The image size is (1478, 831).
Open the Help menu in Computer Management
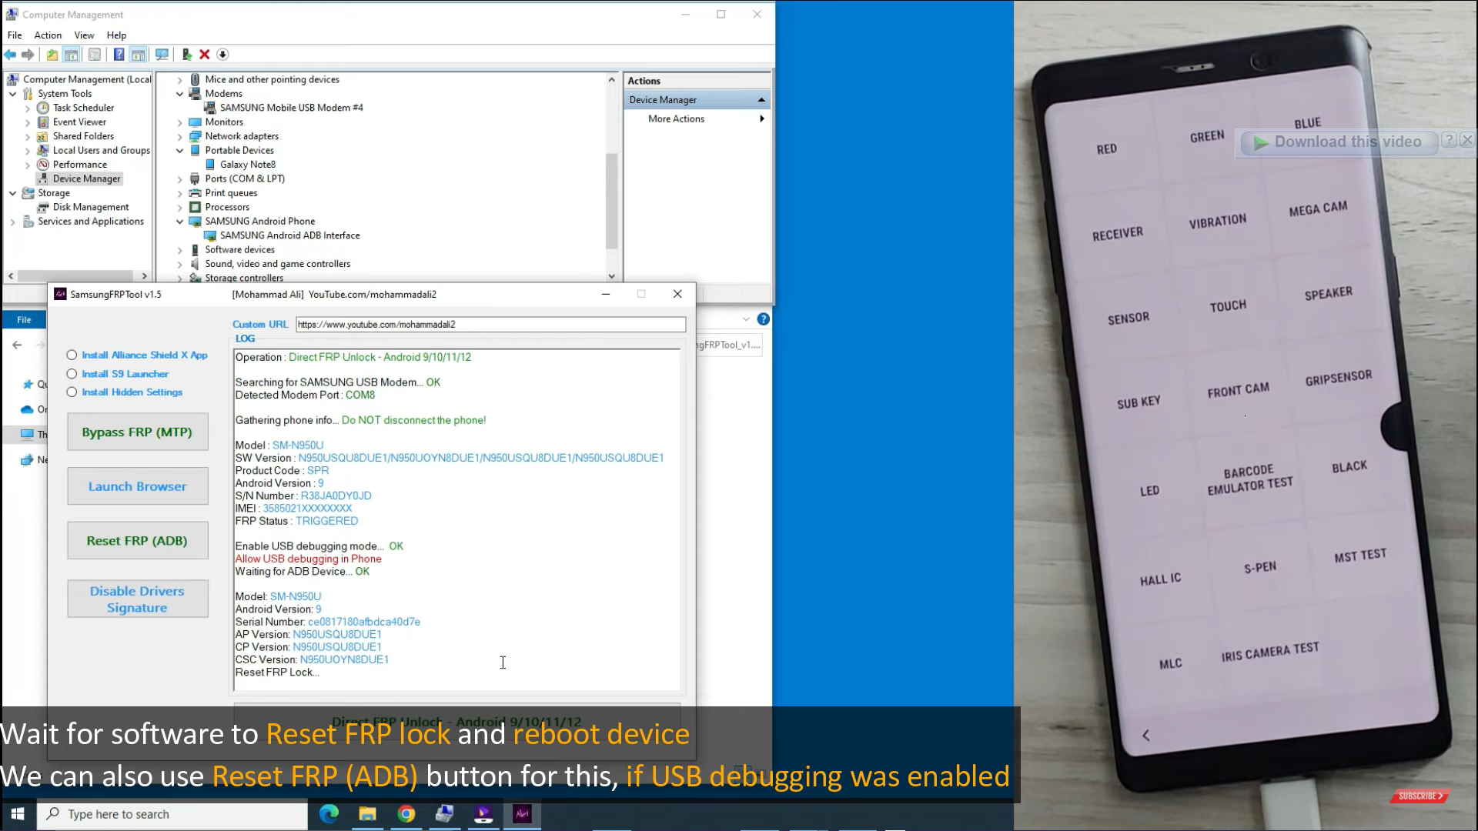115,35
